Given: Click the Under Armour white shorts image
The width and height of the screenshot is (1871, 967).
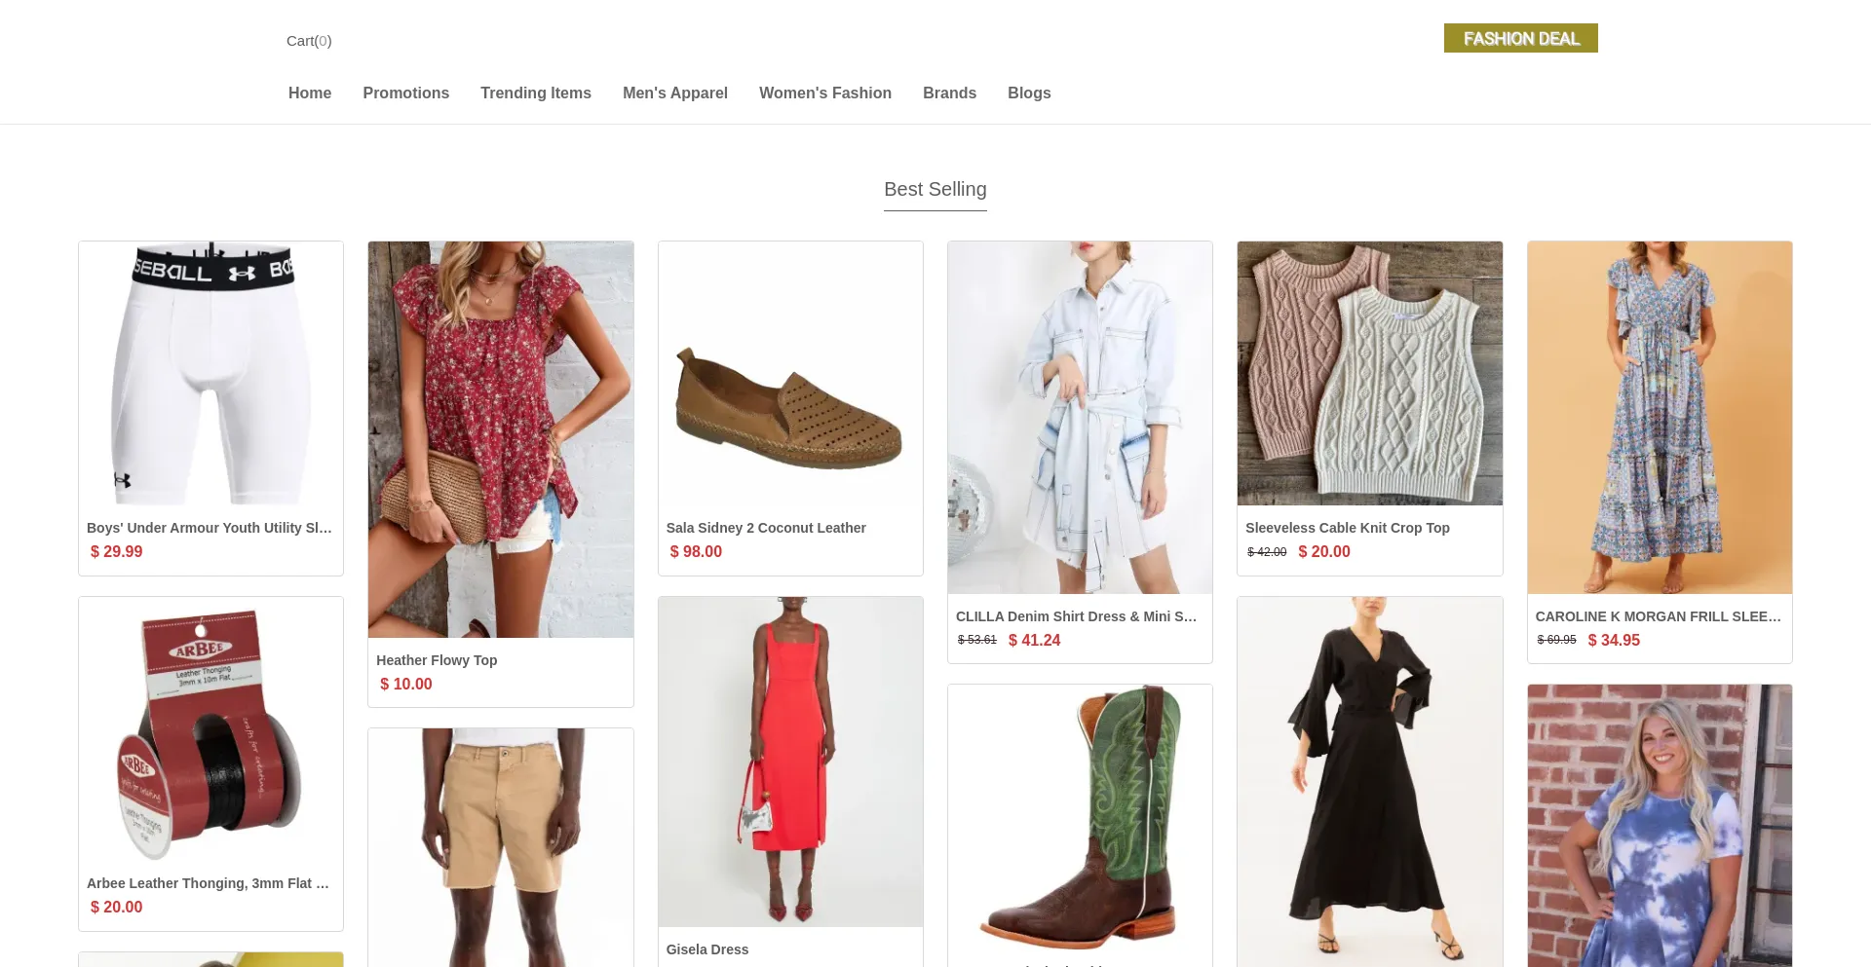Looking at the screenshot, I should click(x=210, y=374).
